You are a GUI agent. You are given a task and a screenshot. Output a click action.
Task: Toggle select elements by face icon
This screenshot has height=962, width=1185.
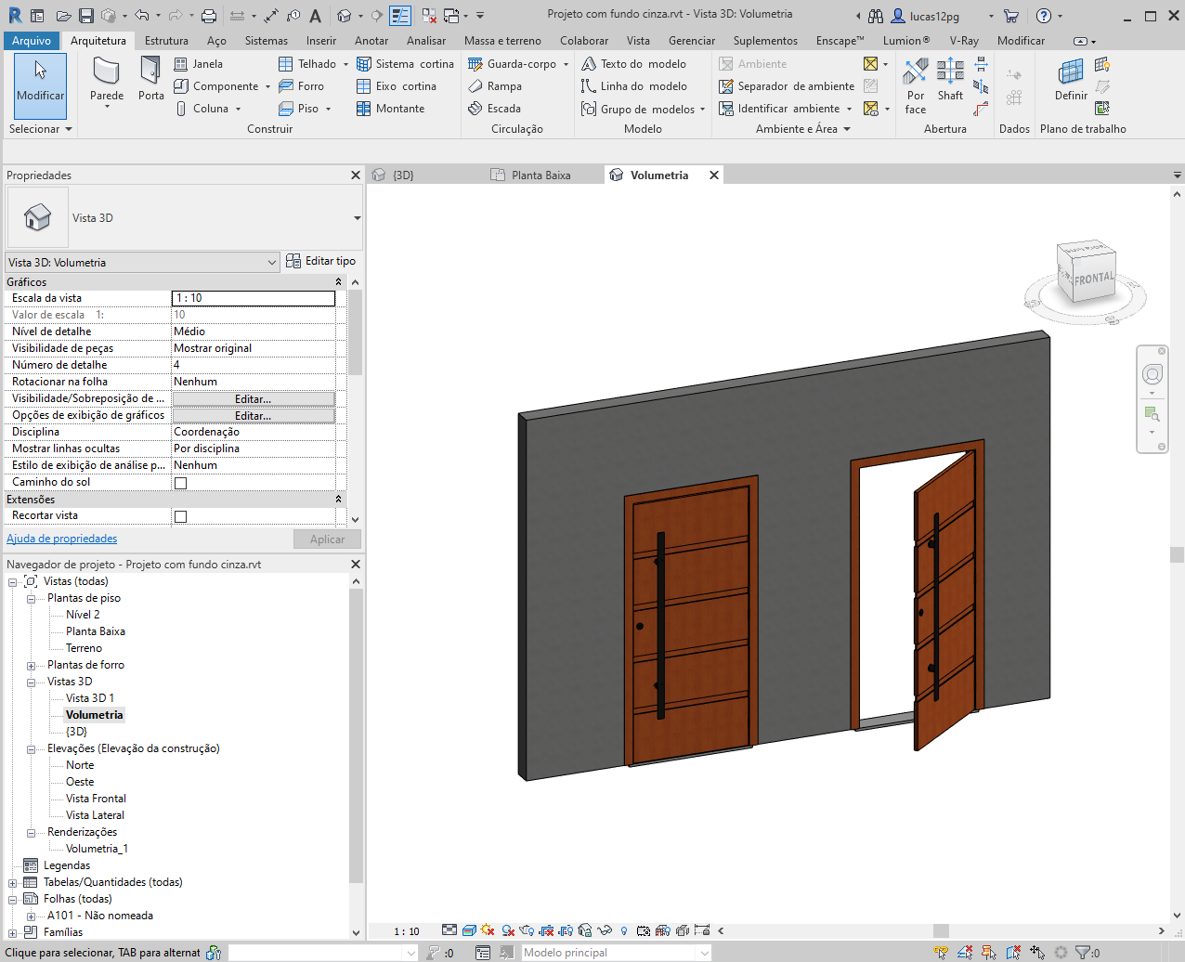(1013, 953)
